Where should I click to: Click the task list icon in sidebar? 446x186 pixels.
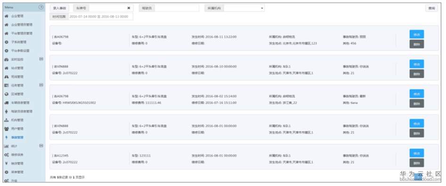click(7, 85)
